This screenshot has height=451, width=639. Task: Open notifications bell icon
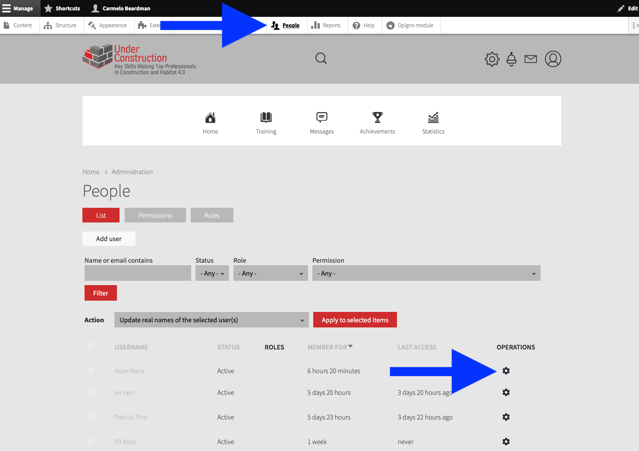click(x=511, y=59)
